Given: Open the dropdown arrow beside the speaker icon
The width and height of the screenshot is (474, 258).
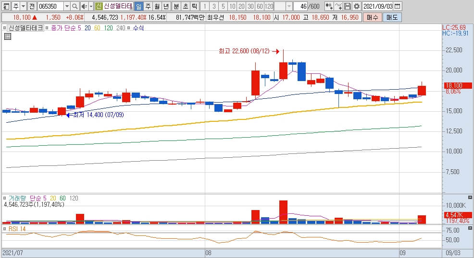Looking at the screenshot, I should 91,6.
